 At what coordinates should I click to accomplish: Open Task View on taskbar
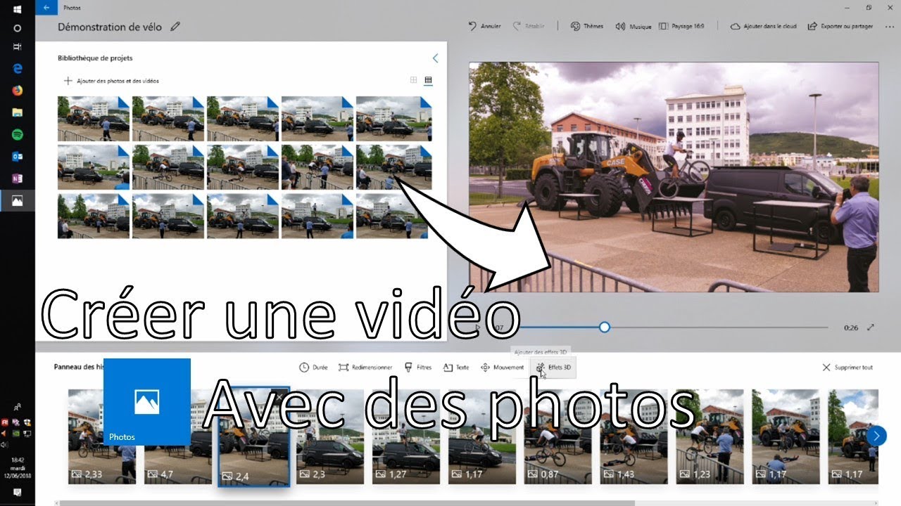click(18, 47)
